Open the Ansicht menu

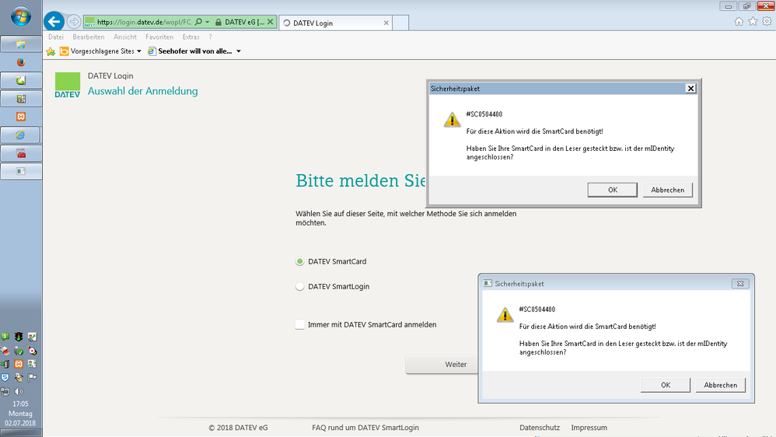click(x=124, y=37)
